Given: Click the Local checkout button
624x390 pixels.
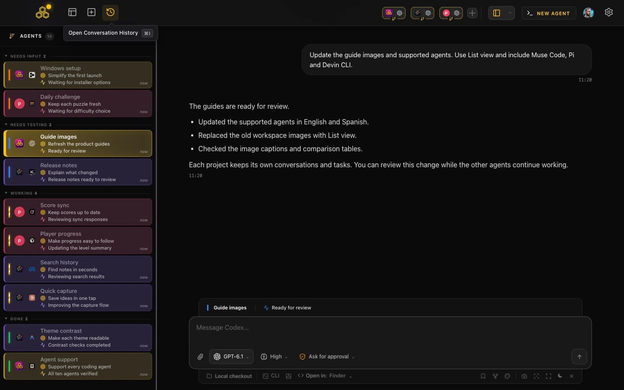Looking at the screenshot, I should point(229,376).
